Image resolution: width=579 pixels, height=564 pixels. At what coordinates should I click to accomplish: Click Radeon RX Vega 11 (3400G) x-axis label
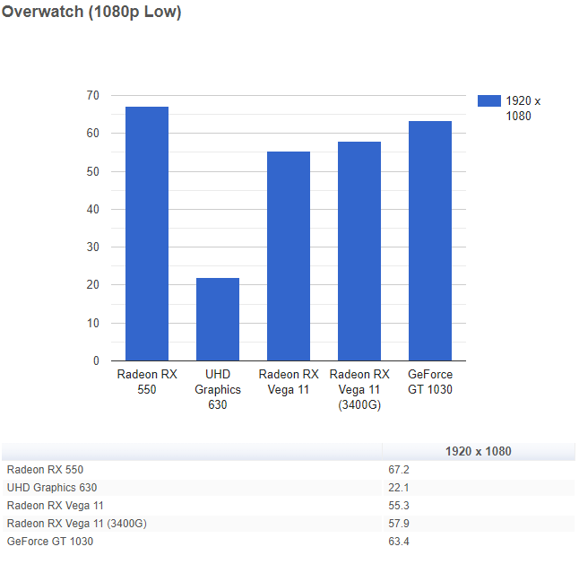click(x=359, y=390)
